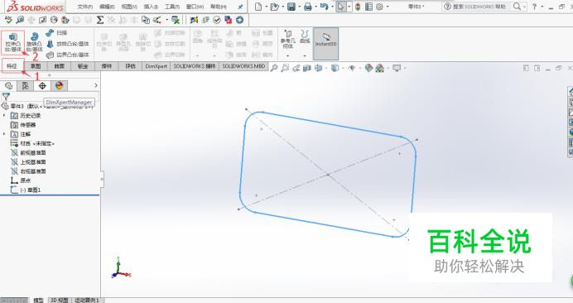Click the Print icon
573x303 pixels.
[308, 7]
